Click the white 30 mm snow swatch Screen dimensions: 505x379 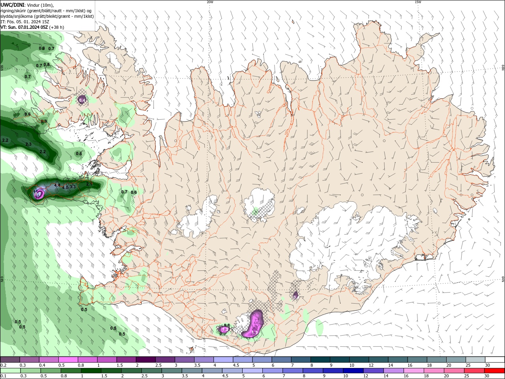pyautogui.click(x=495, y=360)
